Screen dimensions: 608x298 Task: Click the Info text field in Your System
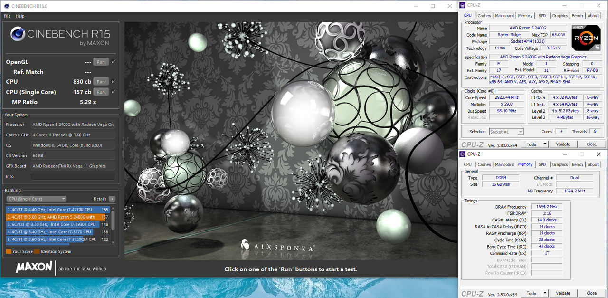[73, 176]
